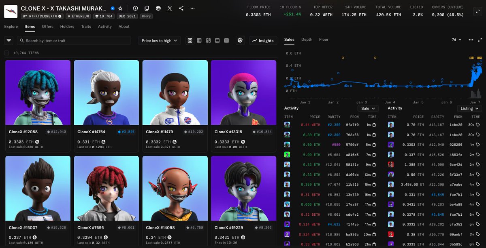The height and width of the screenshot is (248, 486).
Task: Click the tag icon in 4883fe listing row
Action: [478, 154]
